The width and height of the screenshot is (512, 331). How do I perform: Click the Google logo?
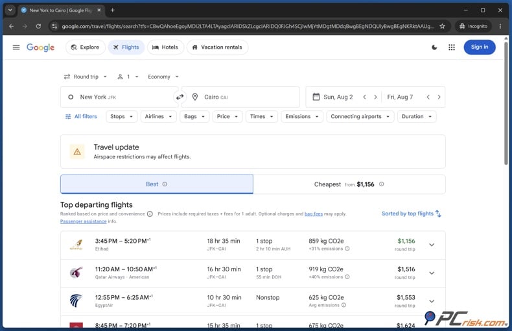[40, 47]
